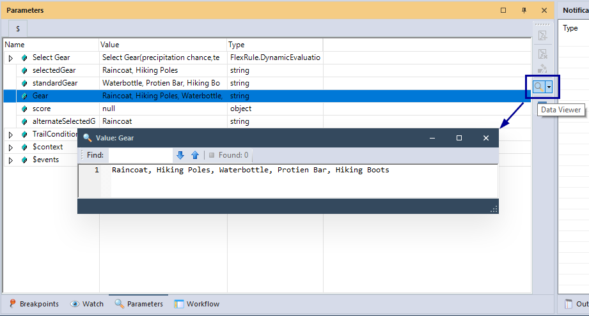Click the $context parameter icon
This screenshot has height=316, width=589.
click(24, 147)
